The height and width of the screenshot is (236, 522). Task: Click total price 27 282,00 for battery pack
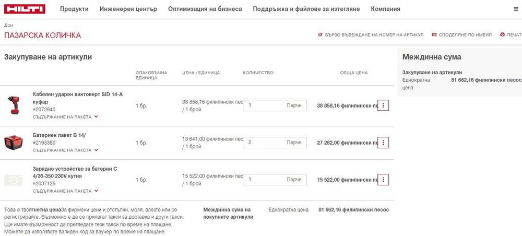(x=347, y=143)
